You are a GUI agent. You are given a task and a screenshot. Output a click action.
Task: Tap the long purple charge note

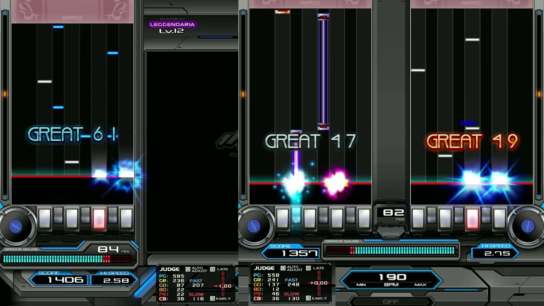[323, 72]
